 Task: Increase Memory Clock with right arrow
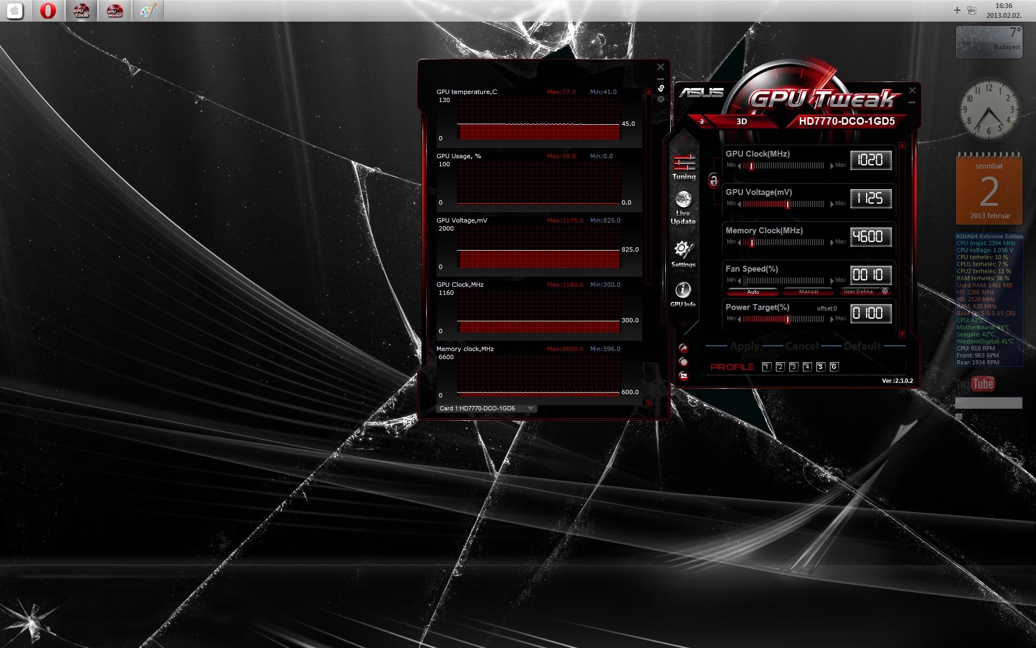pyautogui.click(x=831, y=242)
